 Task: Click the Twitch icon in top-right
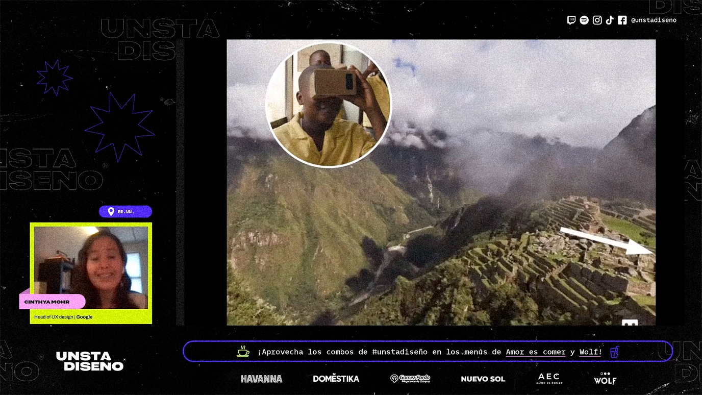[571, 20]
